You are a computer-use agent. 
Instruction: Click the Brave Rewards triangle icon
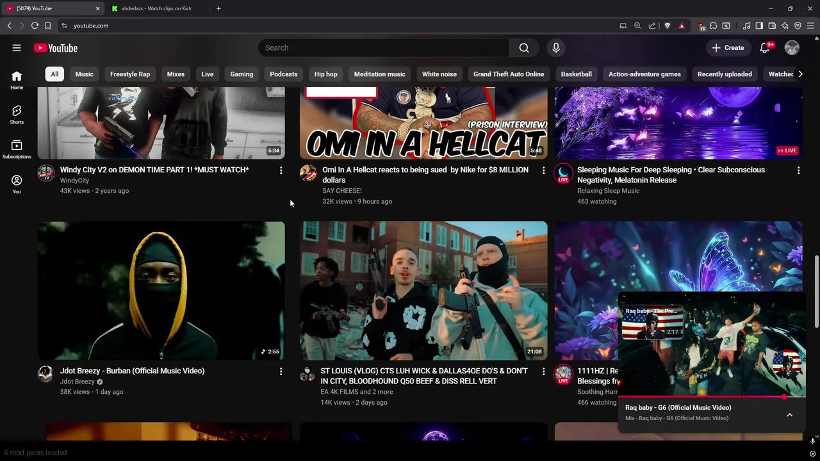click(682, 26)
